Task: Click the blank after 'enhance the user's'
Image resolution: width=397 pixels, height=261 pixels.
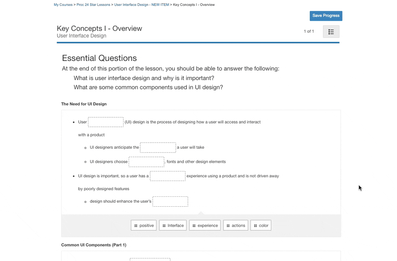Action: (x=170, y=201)
